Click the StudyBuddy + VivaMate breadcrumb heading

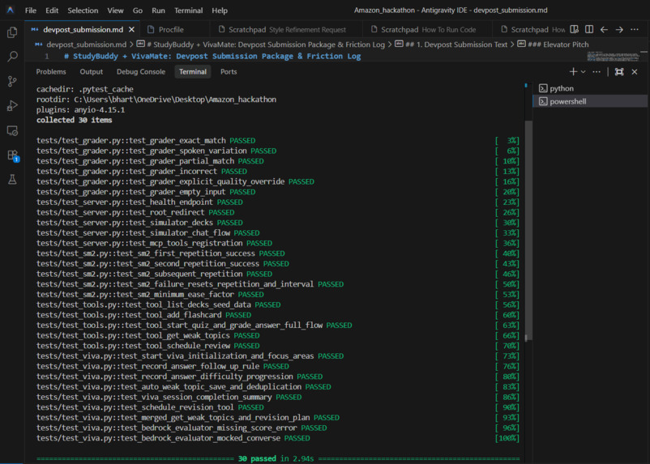click(265, 45)
